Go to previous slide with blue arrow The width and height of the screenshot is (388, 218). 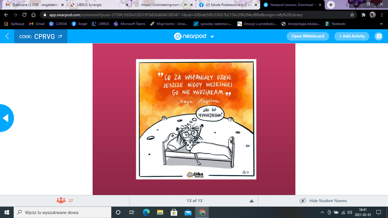click(6, 118)
